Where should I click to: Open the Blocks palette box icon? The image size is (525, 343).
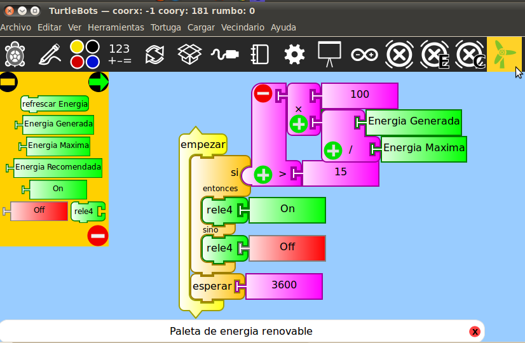pos(189,54)
